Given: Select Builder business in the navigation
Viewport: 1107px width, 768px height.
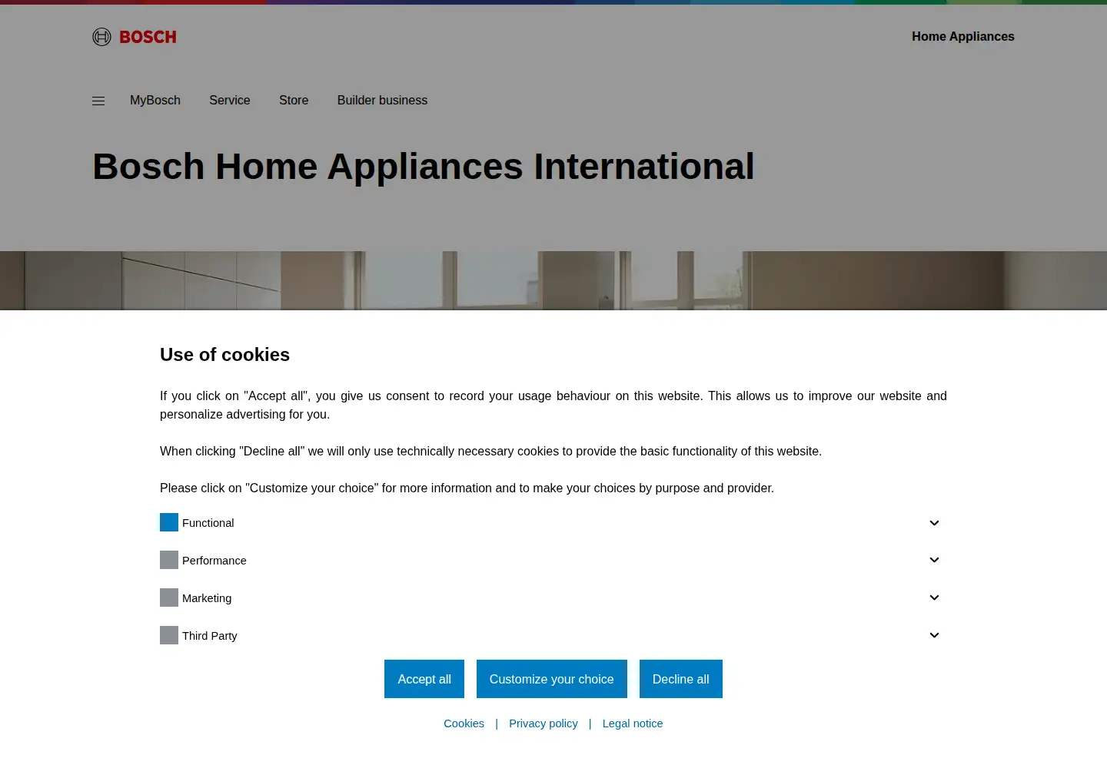Looking at the screenshot, I should [x=382, y=101].
